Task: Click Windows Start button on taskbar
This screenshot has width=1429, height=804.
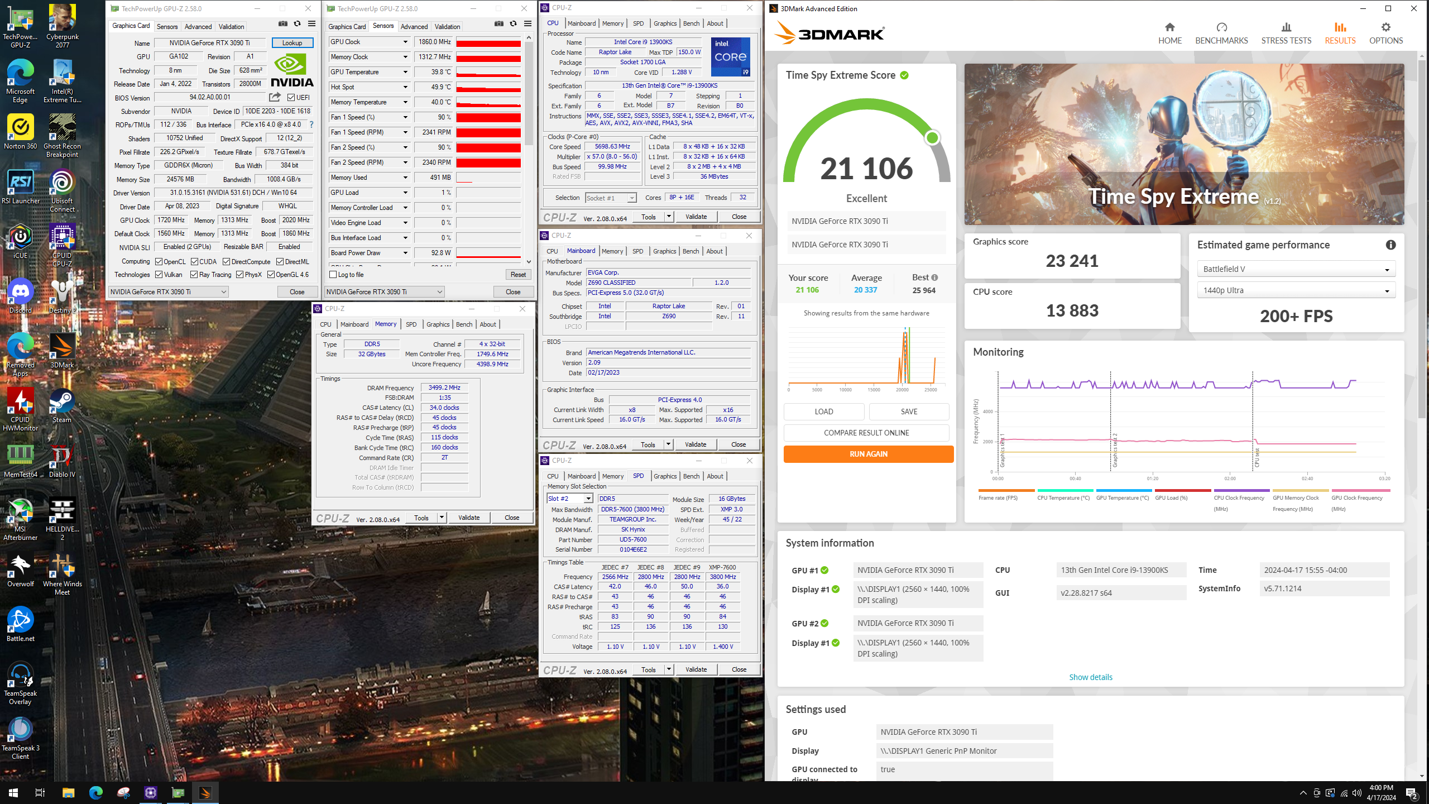Action: pos(13,792)
